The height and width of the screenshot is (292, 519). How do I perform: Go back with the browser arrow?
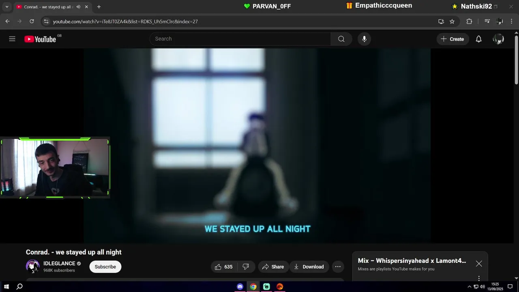[x=7, y=21]
